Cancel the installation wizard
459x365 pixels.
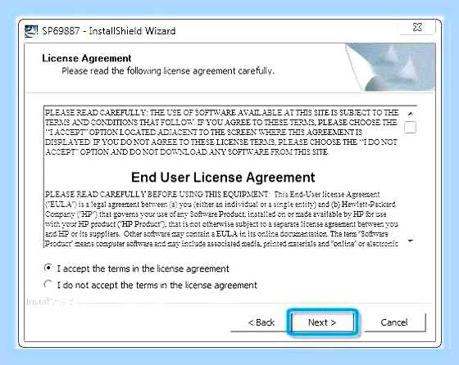(394, 322)
